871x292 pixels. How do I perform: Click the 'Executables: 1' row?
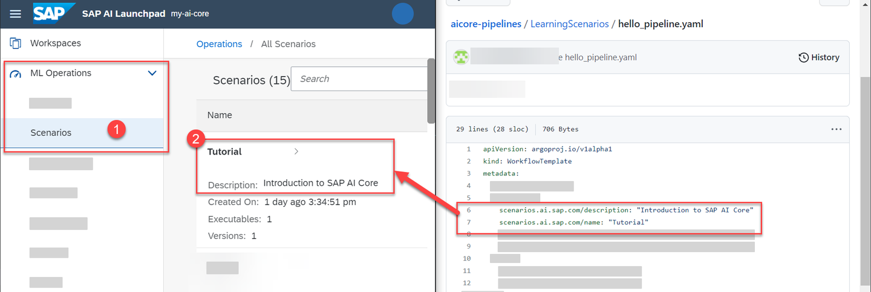[x=240, y=219]
